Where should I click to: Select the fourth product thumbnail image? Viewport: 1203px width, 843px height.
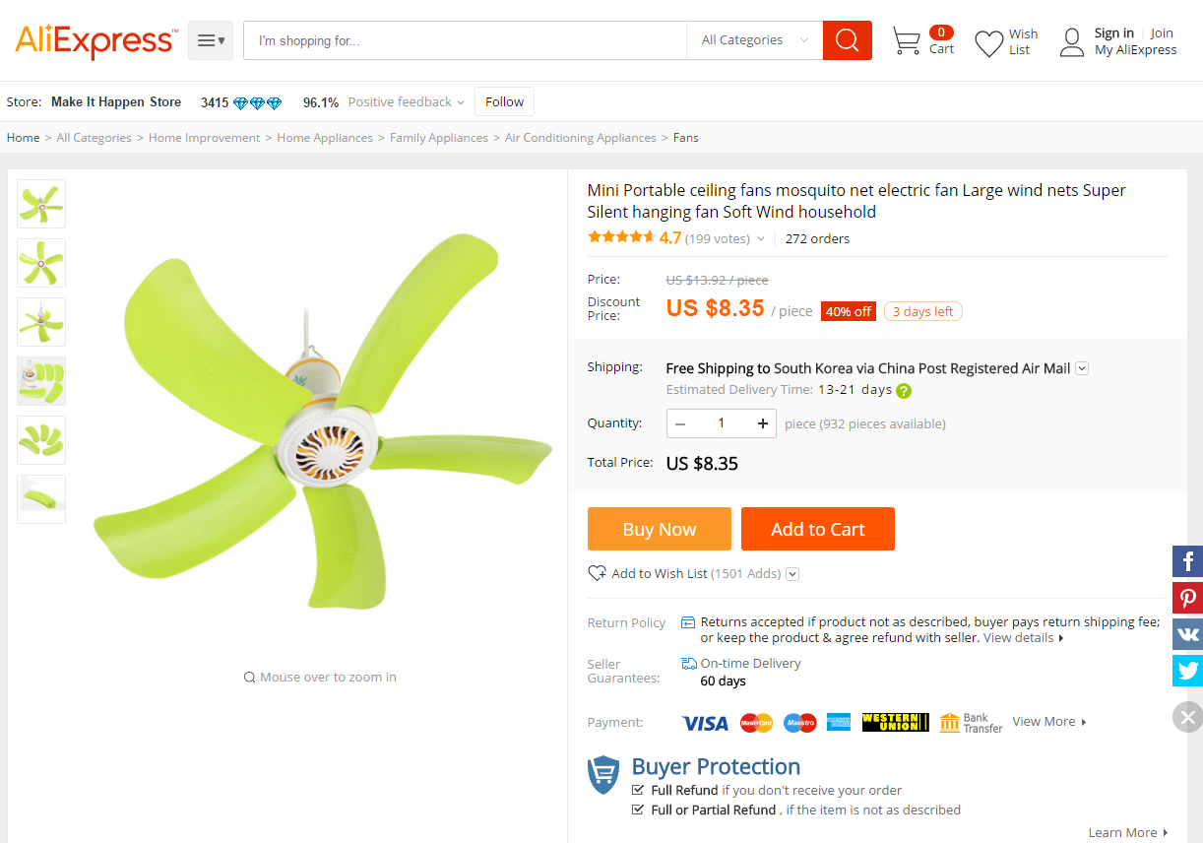pos(41,381)
